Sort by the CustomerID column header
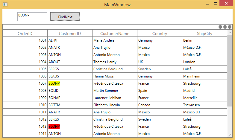Viewport: 235px width, 140px height. (x=70, y=33)
